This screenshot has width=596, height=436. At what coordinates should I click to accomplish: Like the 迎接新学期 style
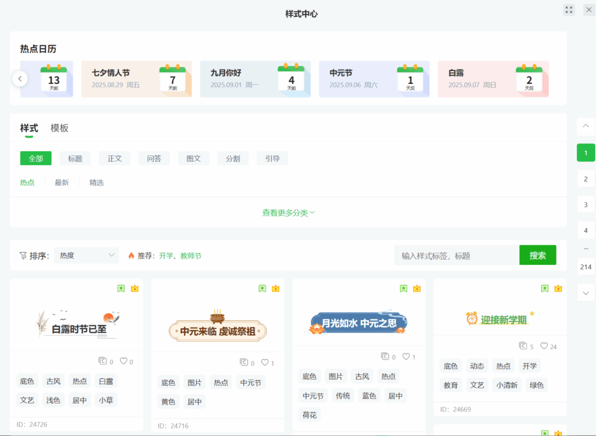(544, 346)
